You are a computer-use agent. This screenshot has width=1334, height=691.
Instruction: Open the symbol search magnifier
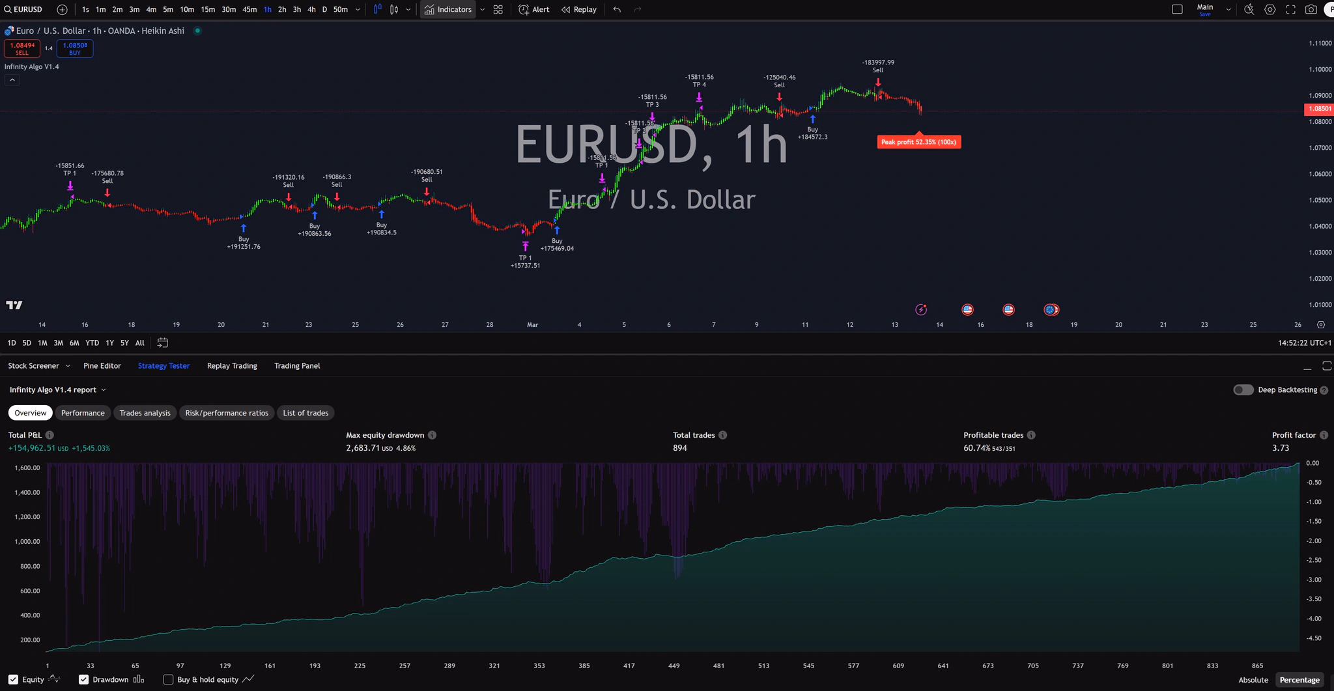(x=8, y=9)
